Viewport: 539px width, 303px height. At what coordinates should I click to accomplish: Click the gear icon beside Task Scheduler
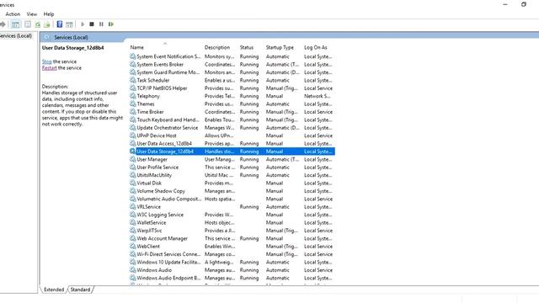tap(133, 80)
